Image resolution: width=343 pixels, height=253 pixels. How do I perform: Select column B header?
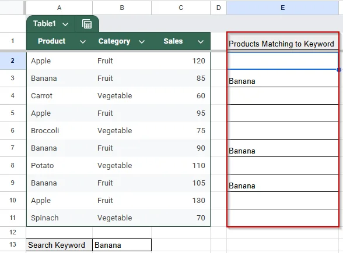122,8
